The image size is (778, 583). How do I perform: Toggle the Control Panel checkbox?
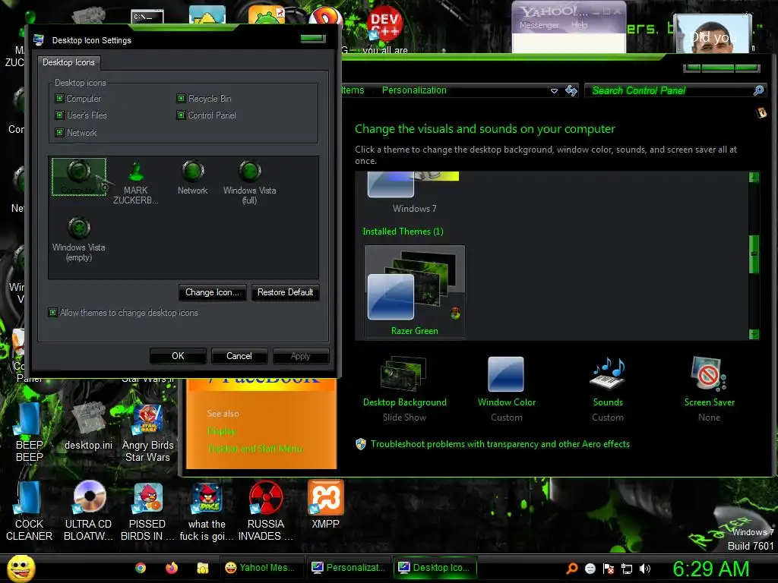coord(181,115)
